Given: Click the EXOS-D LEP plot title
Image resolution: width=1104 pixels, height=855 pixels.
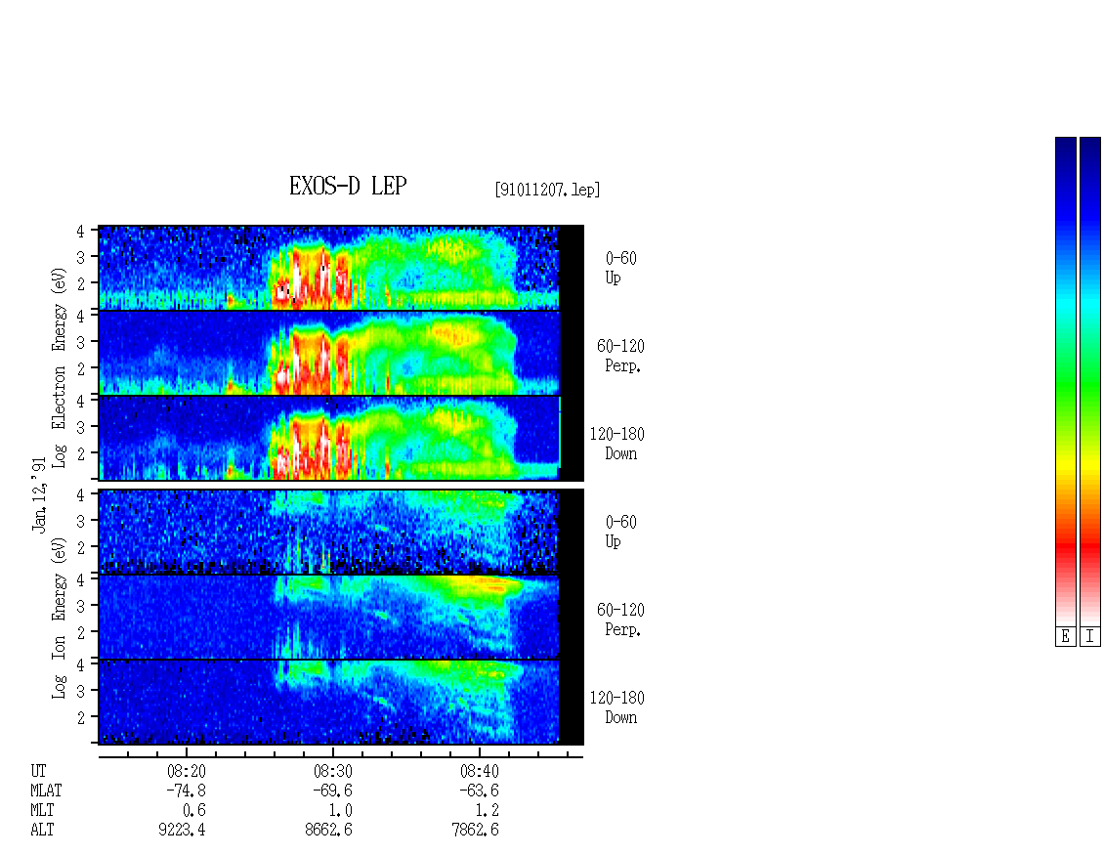Looking at the screenshot, I should pos(348,186).
